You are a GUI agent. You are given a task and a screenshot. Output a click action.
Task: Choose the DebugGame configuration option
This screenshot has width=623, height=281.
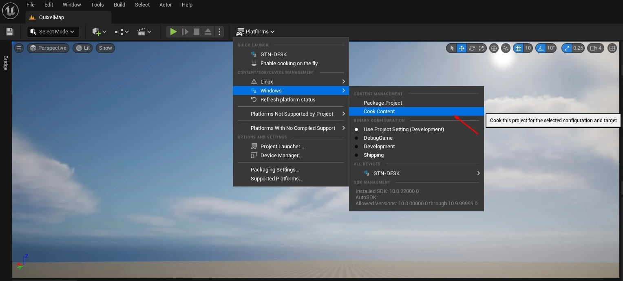tap(378, 138)
